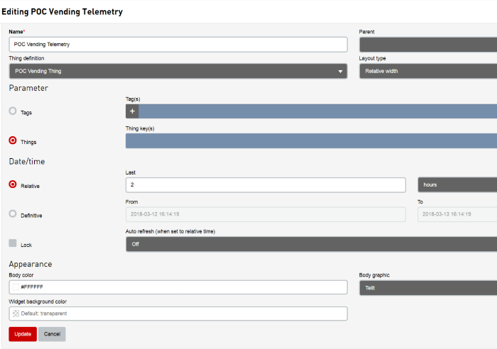Select the Tags radio button

tap(13, 111)
